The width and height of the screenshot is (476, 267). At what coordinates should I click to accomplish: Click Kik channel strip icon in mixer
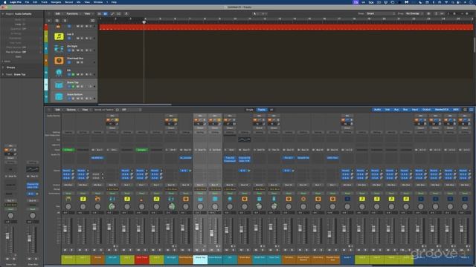click(x=230, y=199)
